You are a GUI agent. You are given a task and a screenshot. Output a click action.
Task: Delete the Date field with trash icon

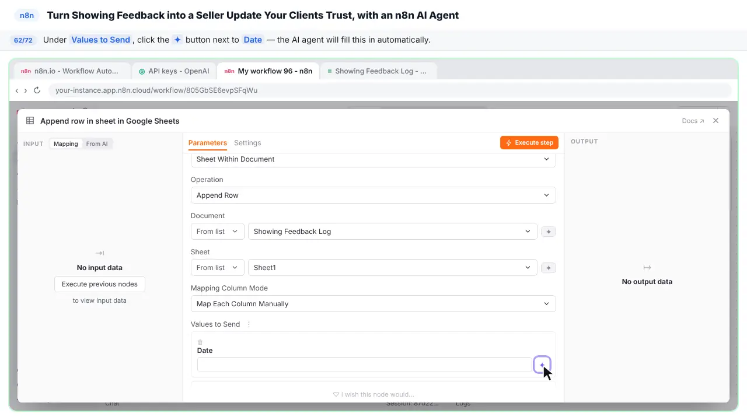[x=200, y=342]
